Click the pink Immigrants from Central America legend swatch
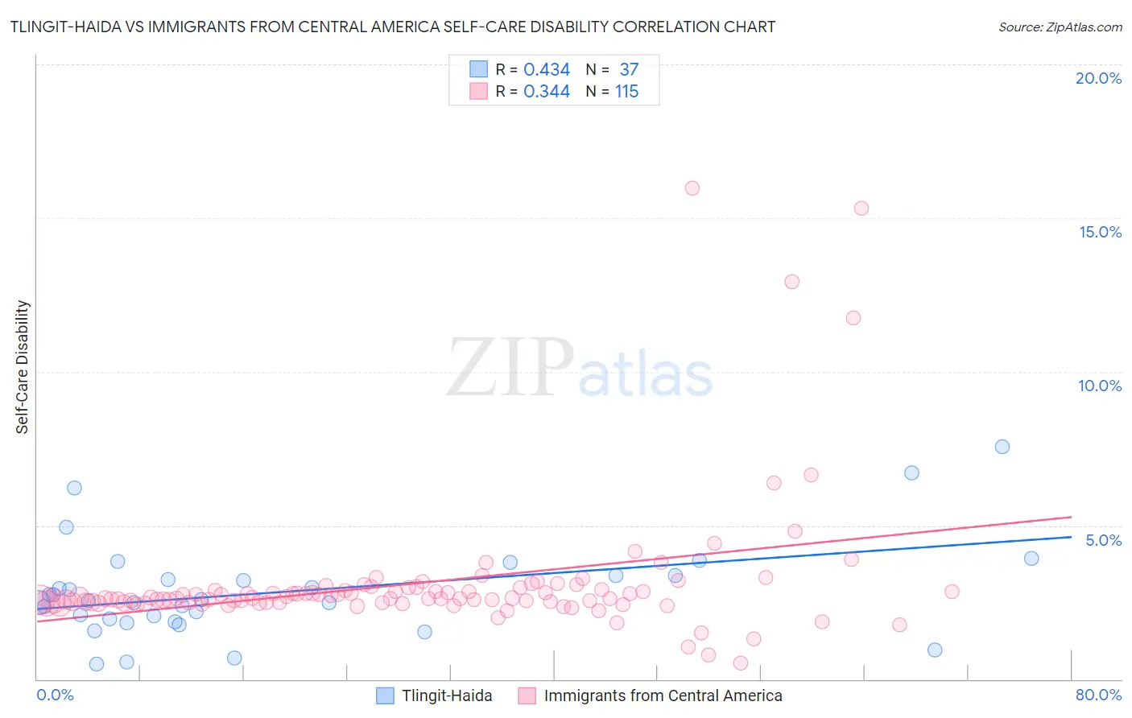 (527, 695)
